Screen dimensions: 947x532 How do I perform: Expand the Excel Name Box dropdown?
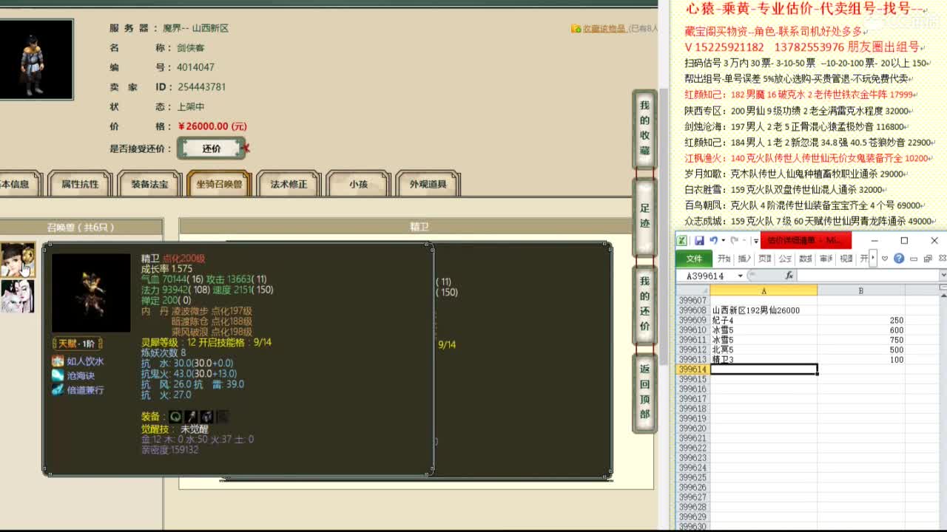point(740,276)
